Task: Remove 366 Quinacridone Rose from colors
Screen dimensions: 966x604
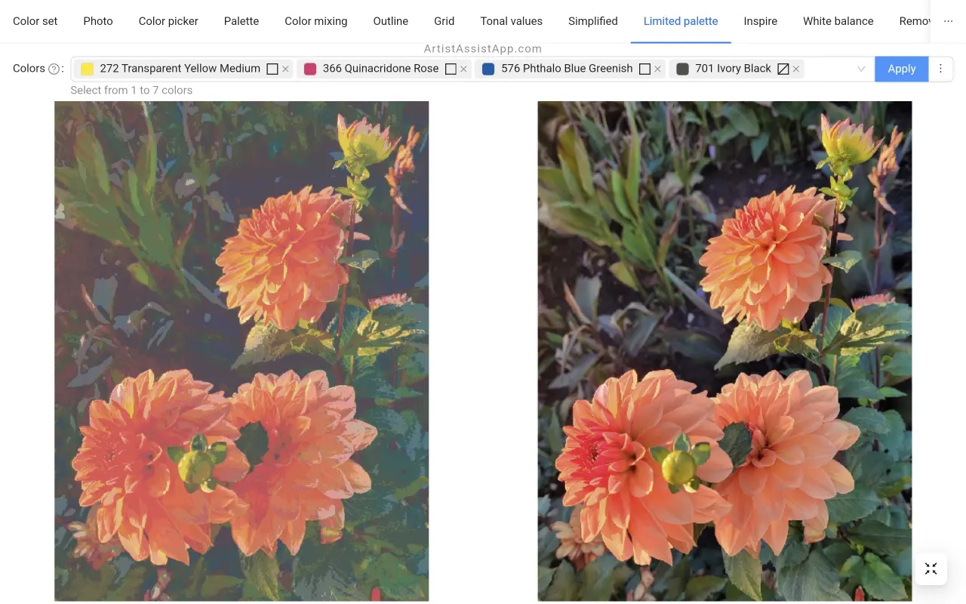Action: 464,69
